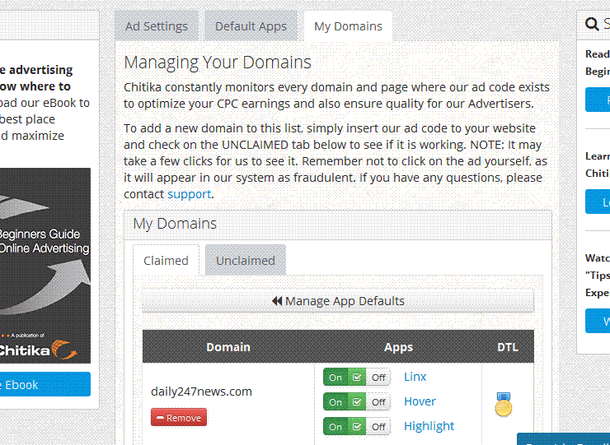Image resolution: width=610 pixels, height=445 pixels.
Task: Turn the Linx app On
Action: tap(335, 377)
